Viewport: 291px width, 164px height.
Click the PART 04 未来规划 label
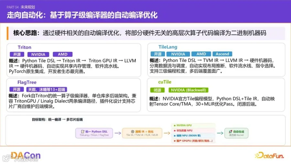[21, 7]
